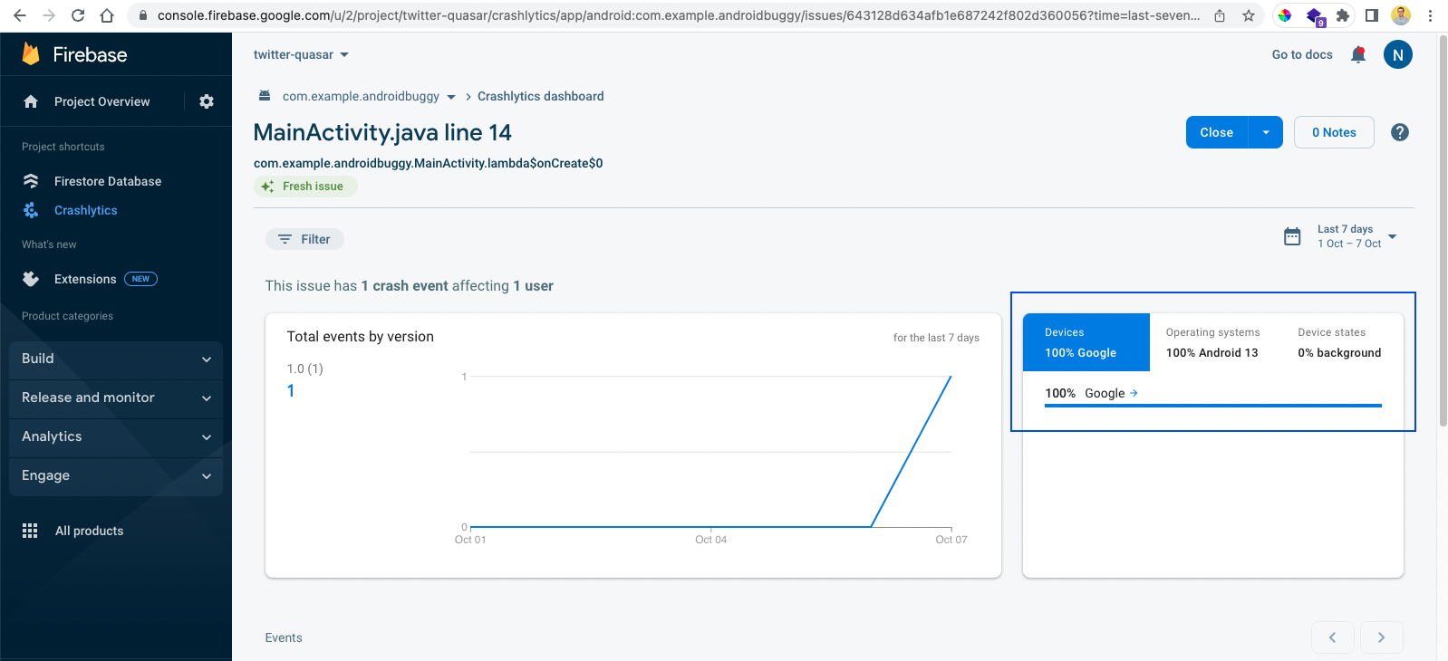Viewport: 1448px width, 661px height.
Task: Go to Crashlytics dashboard breadcrumb
Action: pos(540,96)
